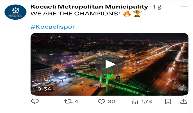Retweet the post using the arrows icon
193x113 pixels.
click(68, 101)
